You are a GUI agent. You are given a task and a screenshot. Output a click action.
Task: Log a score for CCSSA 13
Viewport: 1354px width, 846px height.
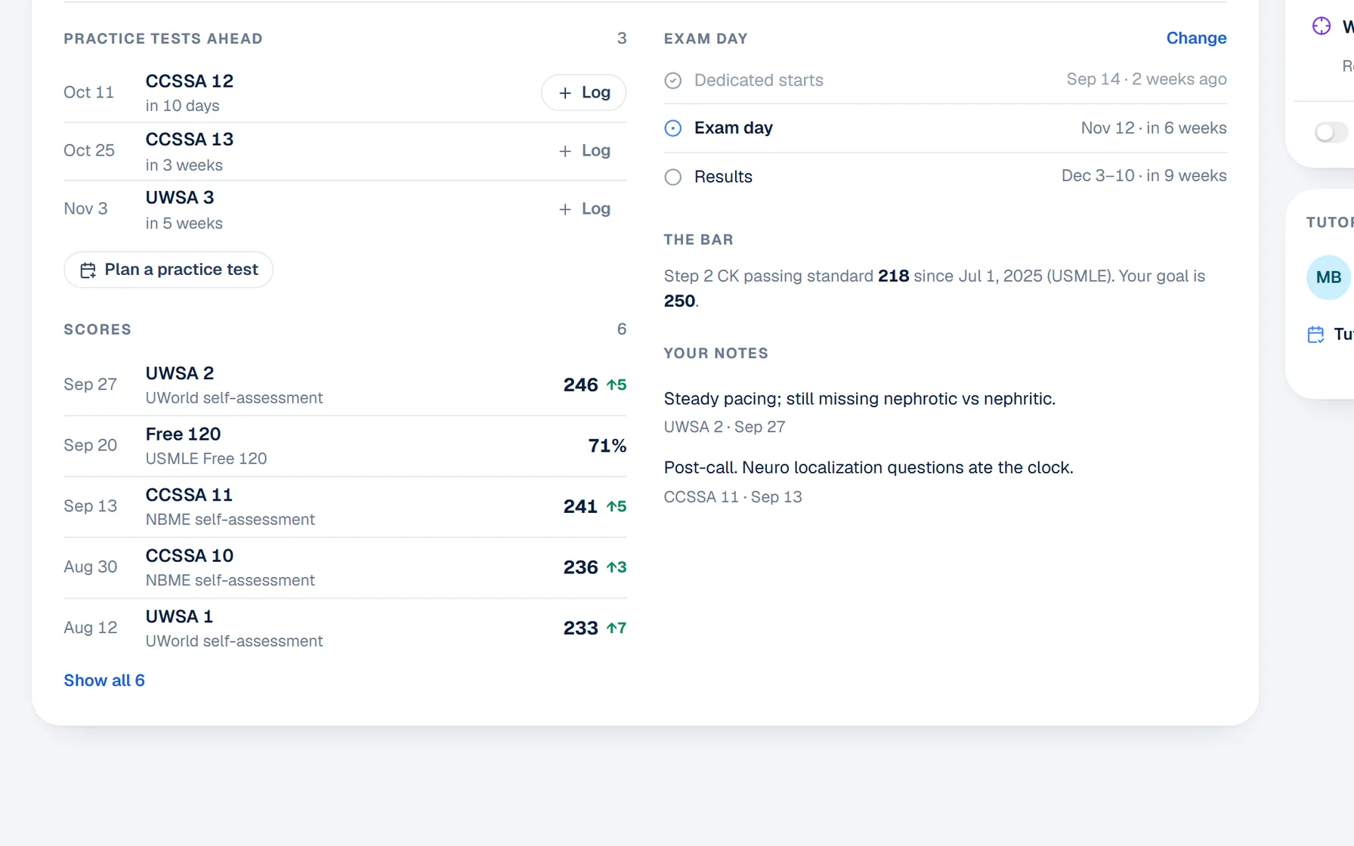[583, 150]
